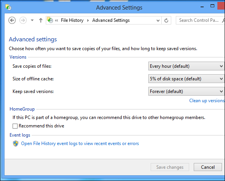Click the Advanced settings heading text

click(33, 39)
